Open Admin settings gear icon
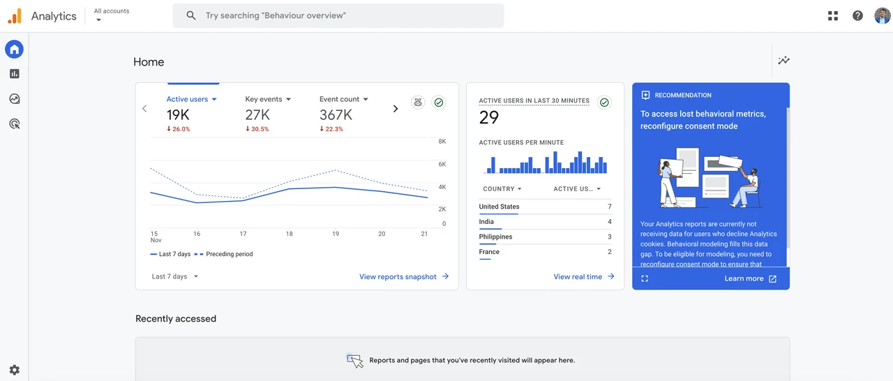The width and height of the screenshot is (893, 381). coord(15,370)
